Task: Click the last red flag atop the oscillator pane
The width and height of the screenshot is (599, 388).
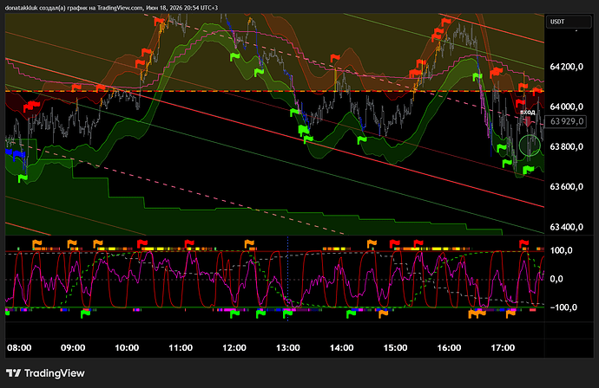Action: [x=523, y=243]
